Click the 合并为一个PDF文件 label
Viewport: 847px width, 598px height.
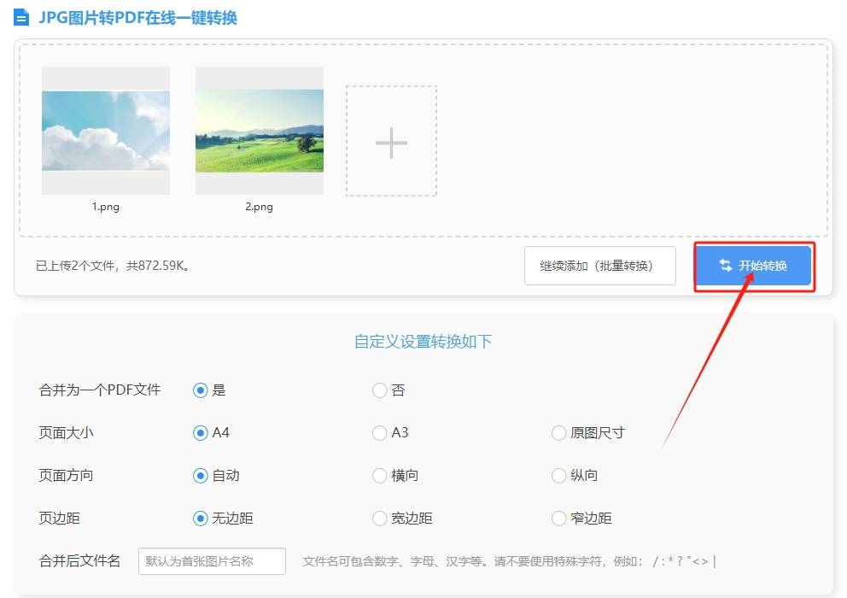point(100,390)
